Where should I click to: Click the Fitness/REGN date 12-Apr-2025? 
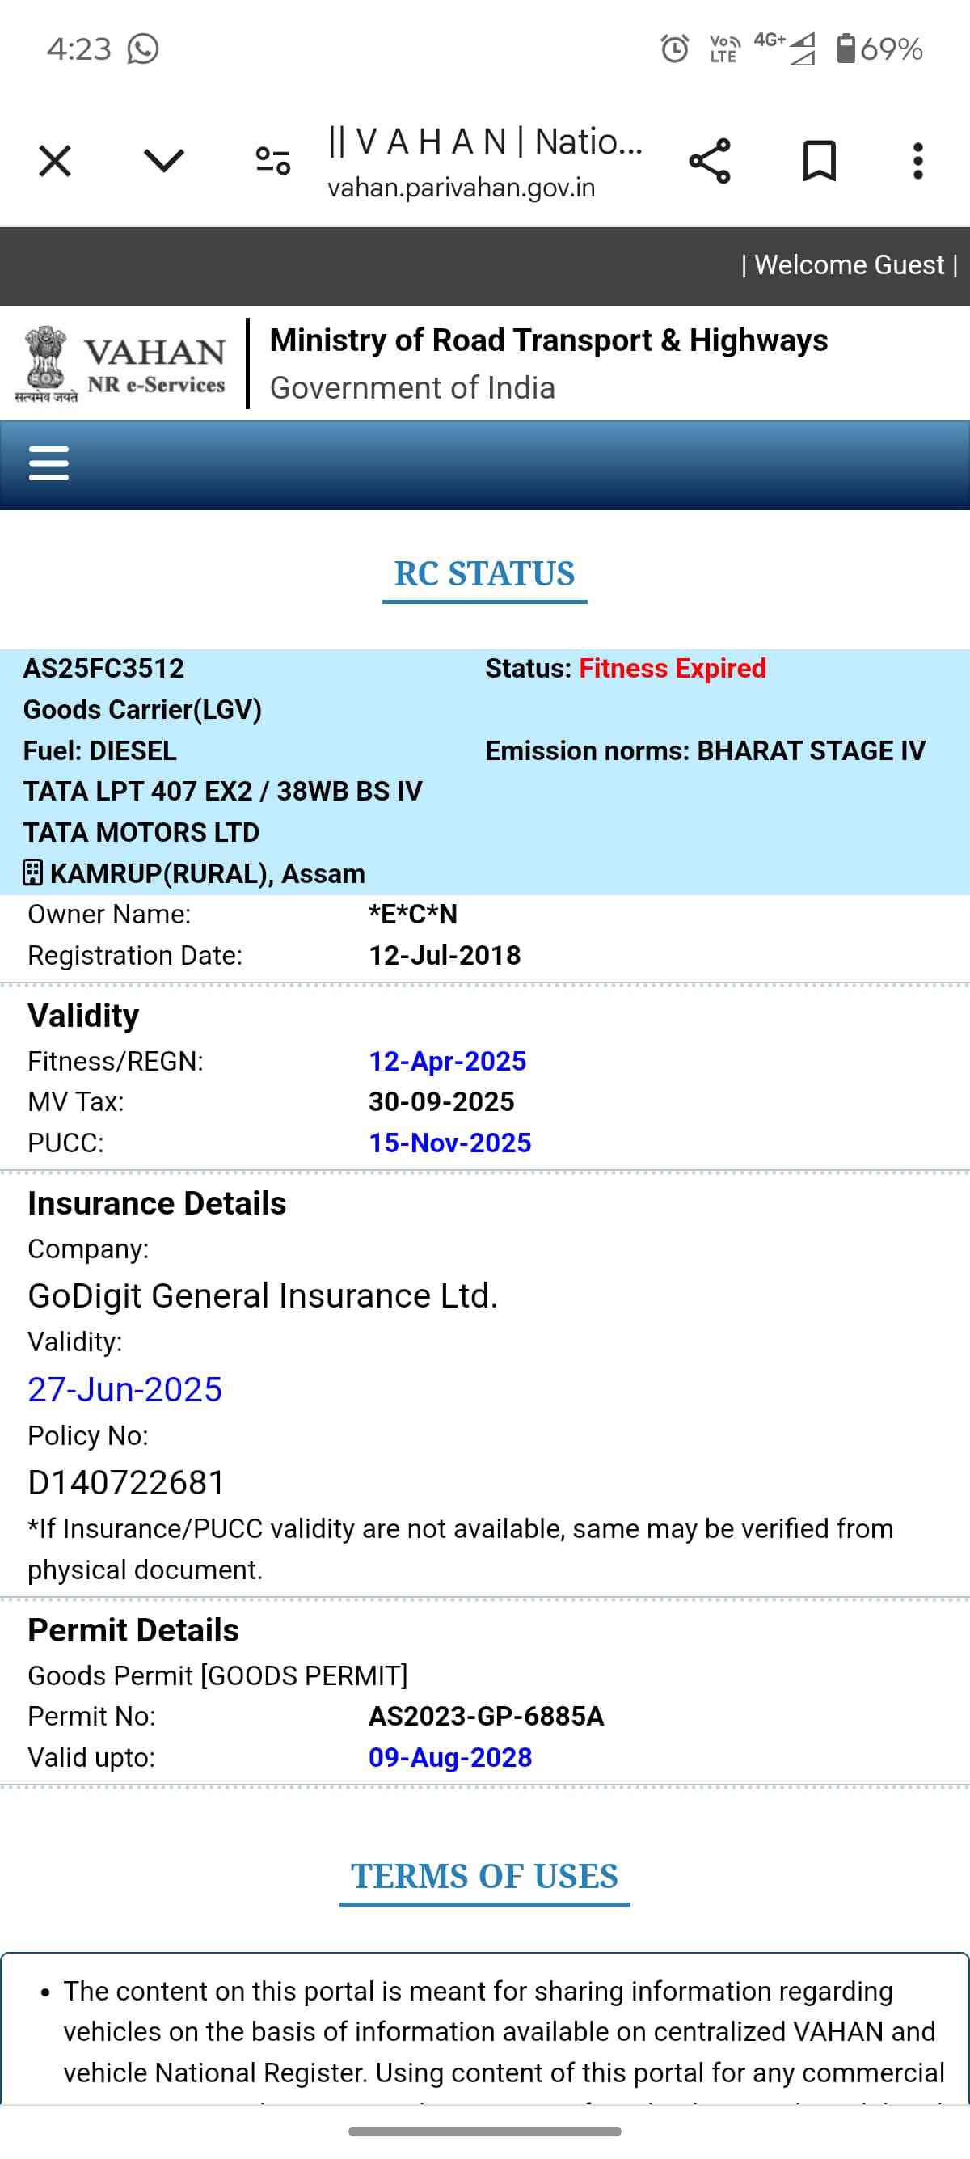[x=447, y=1061]
